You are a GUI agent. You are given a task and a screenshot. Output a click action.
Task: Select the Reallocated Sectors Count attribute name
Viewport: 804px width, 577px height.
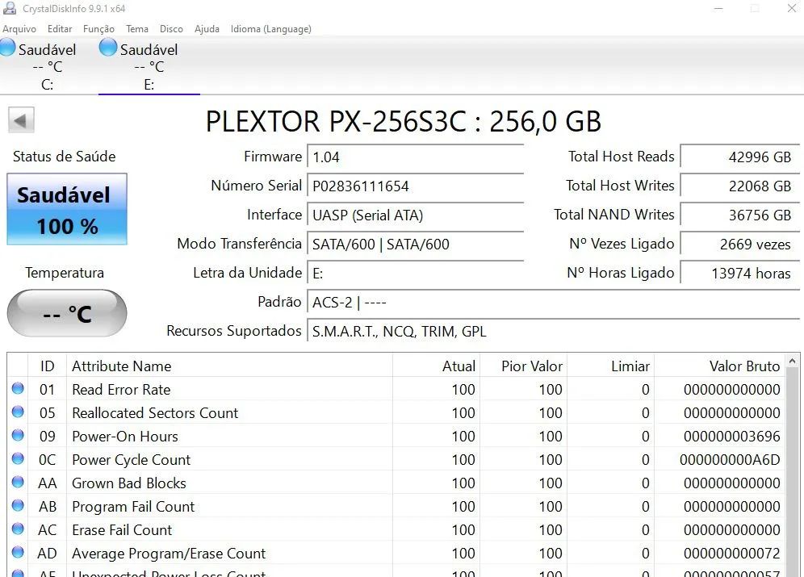[155, 413]
